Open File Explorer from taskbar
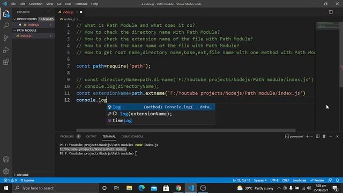 [129, 188]
